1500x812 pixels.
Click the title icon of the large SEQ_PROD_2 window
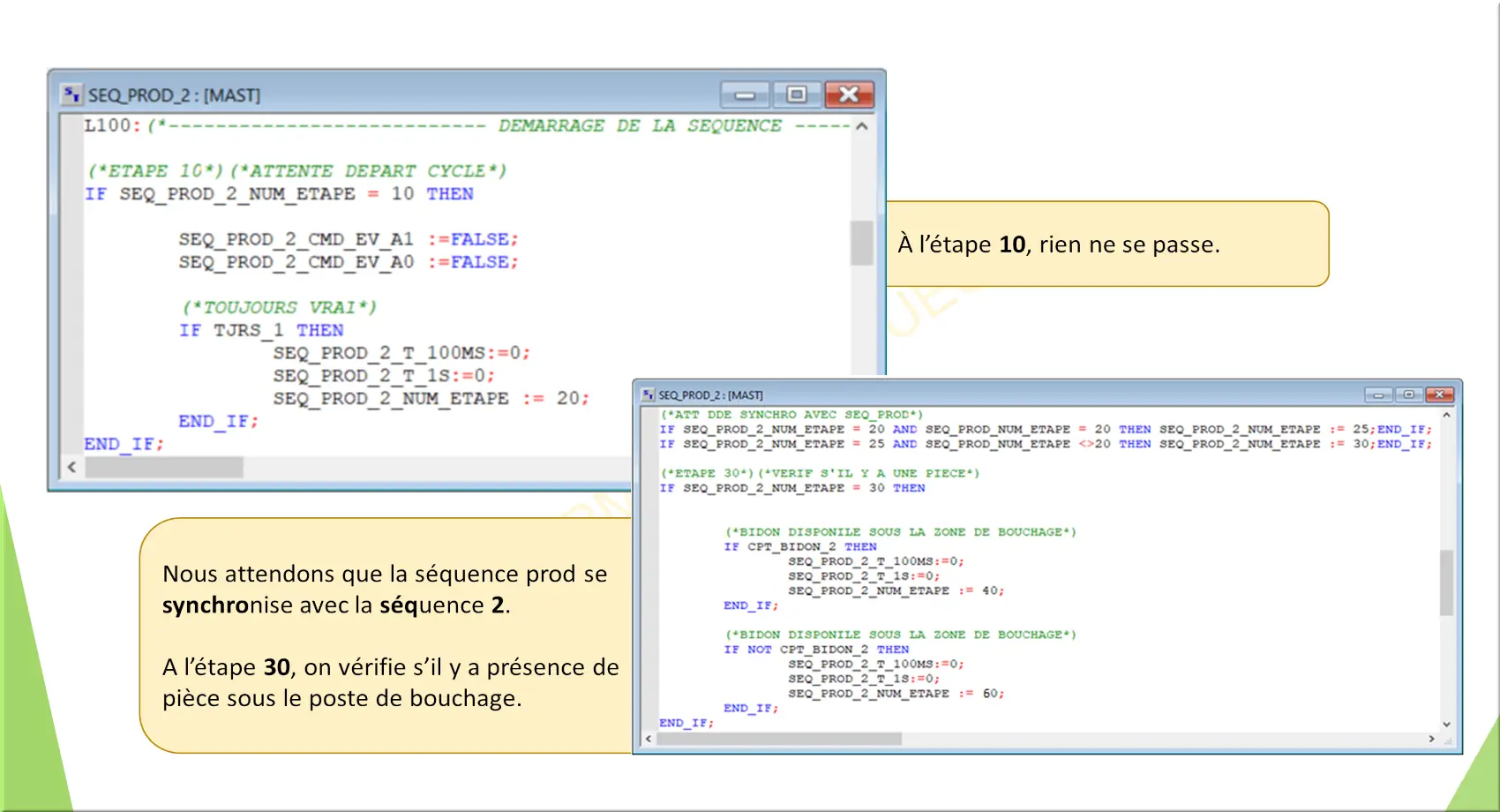pyautogui.click(x=71, y=94)
